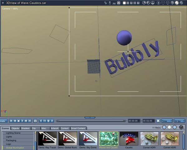This screenshot has width=187, height=150.
Task: Click the hierarchy boxes icon in toolbar
Action: [110, 3]
